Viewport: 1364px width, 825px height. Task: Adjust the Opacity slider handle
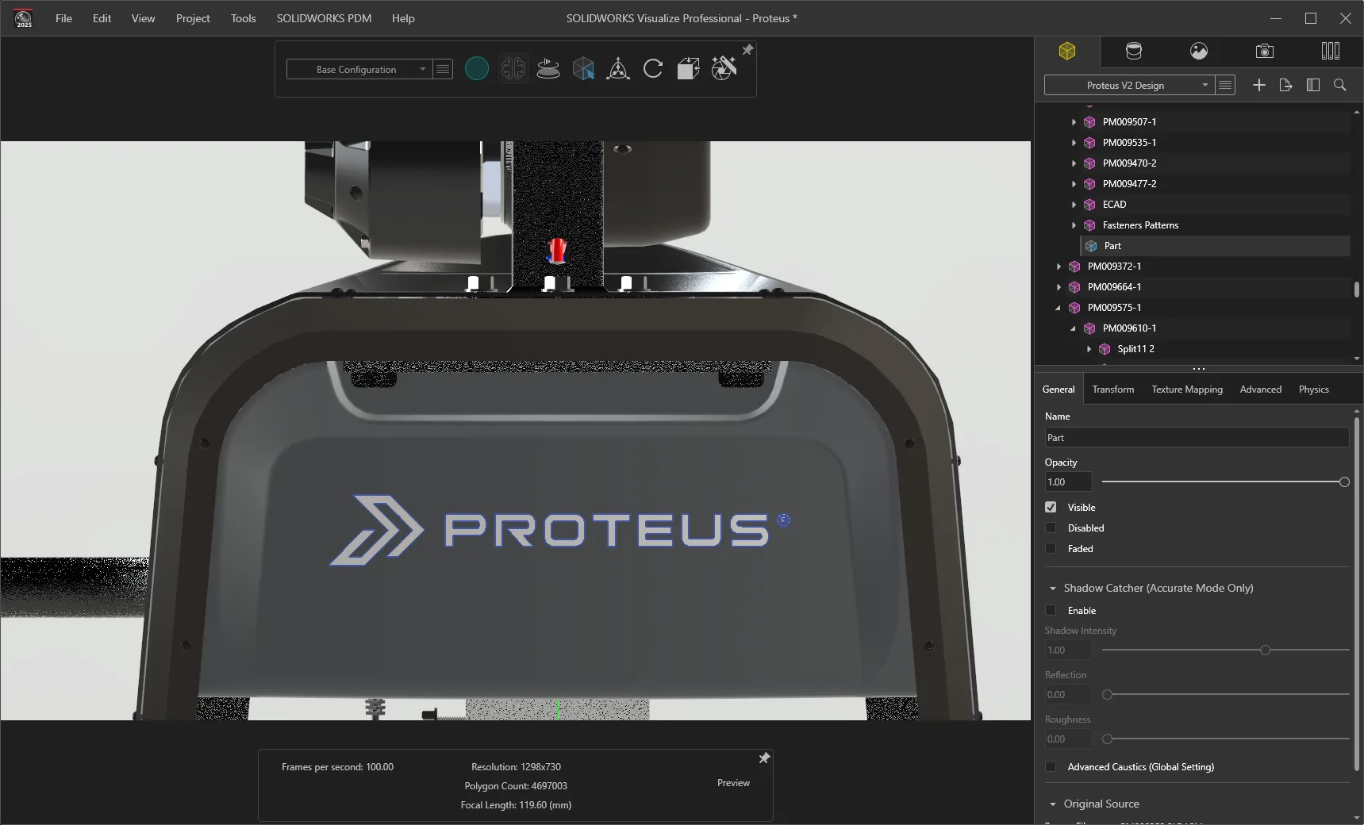1344,482
